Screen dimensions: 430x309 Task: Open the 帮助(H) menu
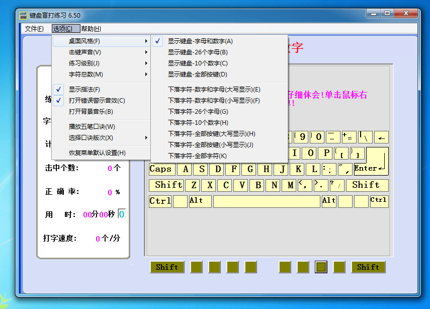(x=91, y=29)
